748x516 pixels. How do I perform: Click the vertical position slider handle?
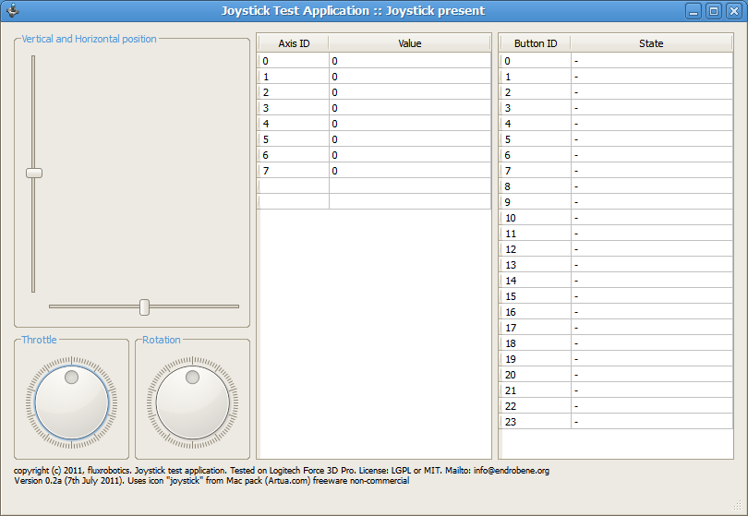[34, 173]
